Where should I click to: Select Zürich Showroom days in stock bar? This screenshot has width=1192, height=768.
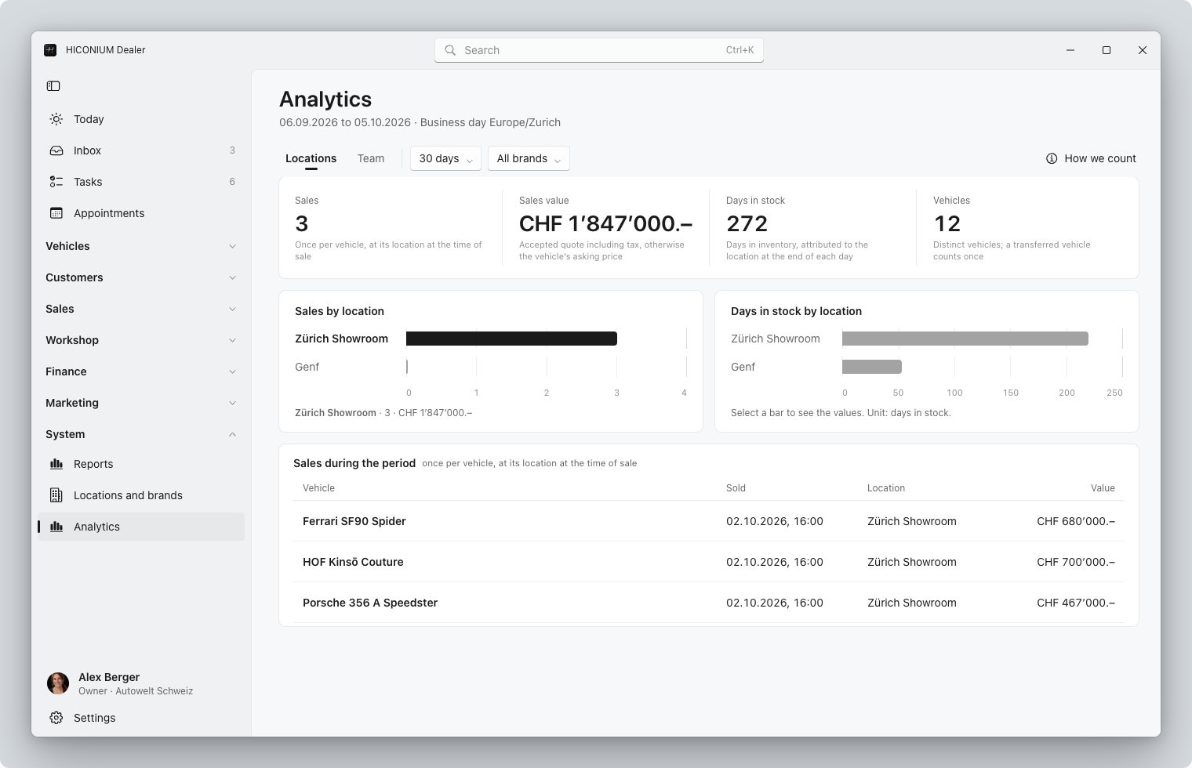(x=965, y=339)
